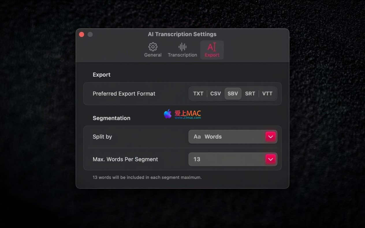Select the SRT export format
The width and height of the screenshot is (365, 228).
[x=250, y=94]
